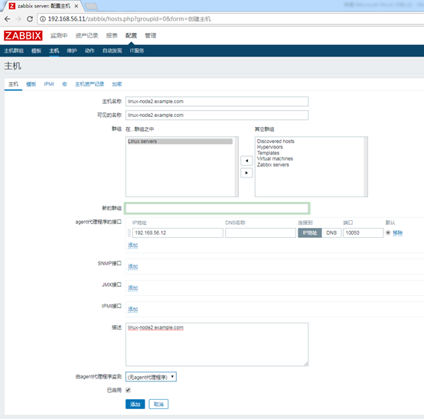Select Hypervisors in other groups
Viewport: 424px width, 419px height.
[x=270, y=148]
